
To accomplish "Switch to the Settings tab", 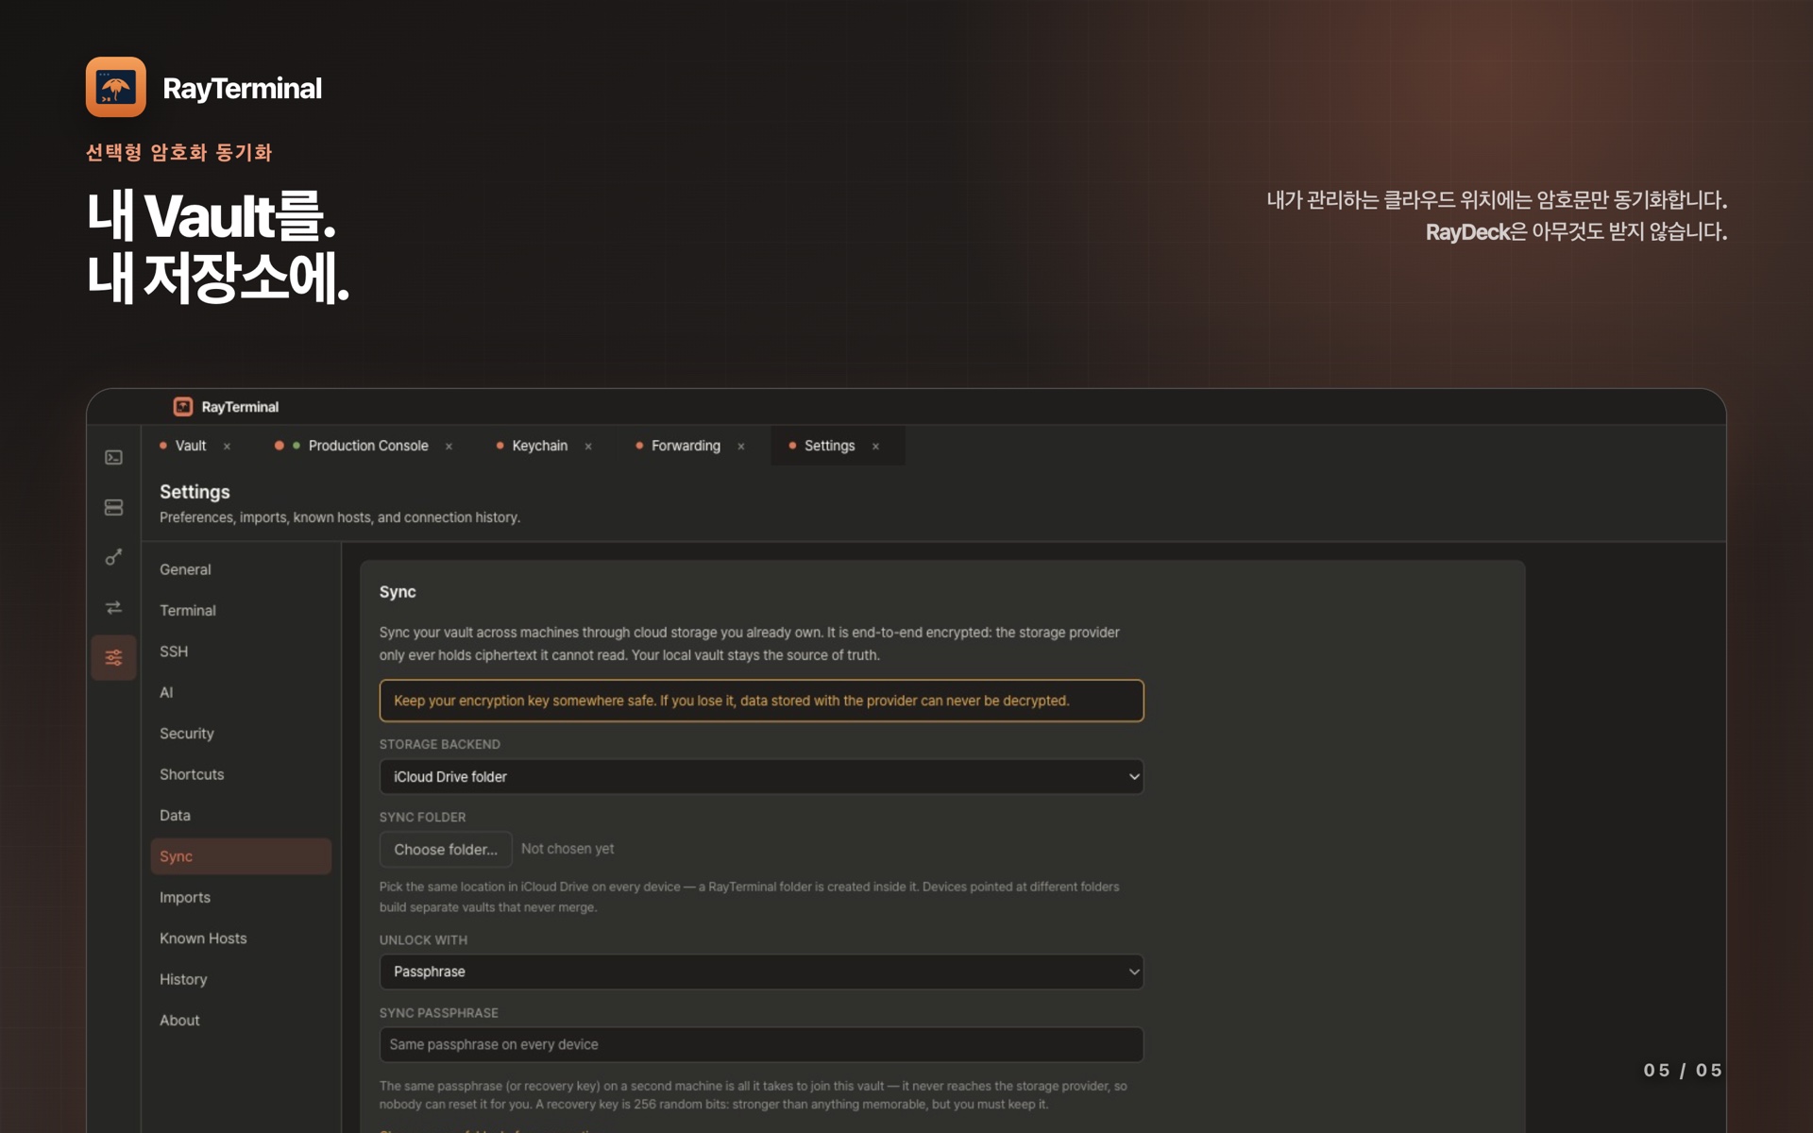I will 829,446.
